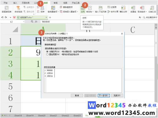Open Sheet22 worksheet tab

click(x=65, y=115)
